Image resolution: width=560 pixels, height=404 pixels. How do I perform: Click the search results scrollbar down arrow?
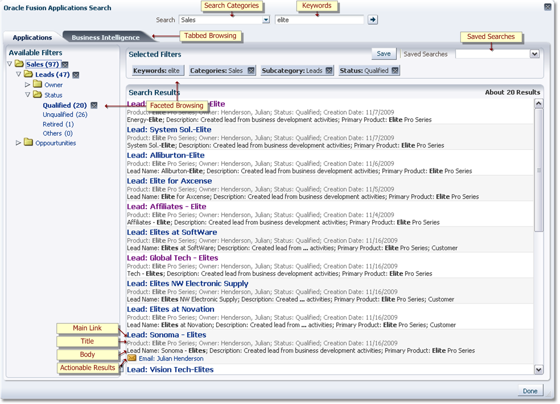[x=539, y=370]
